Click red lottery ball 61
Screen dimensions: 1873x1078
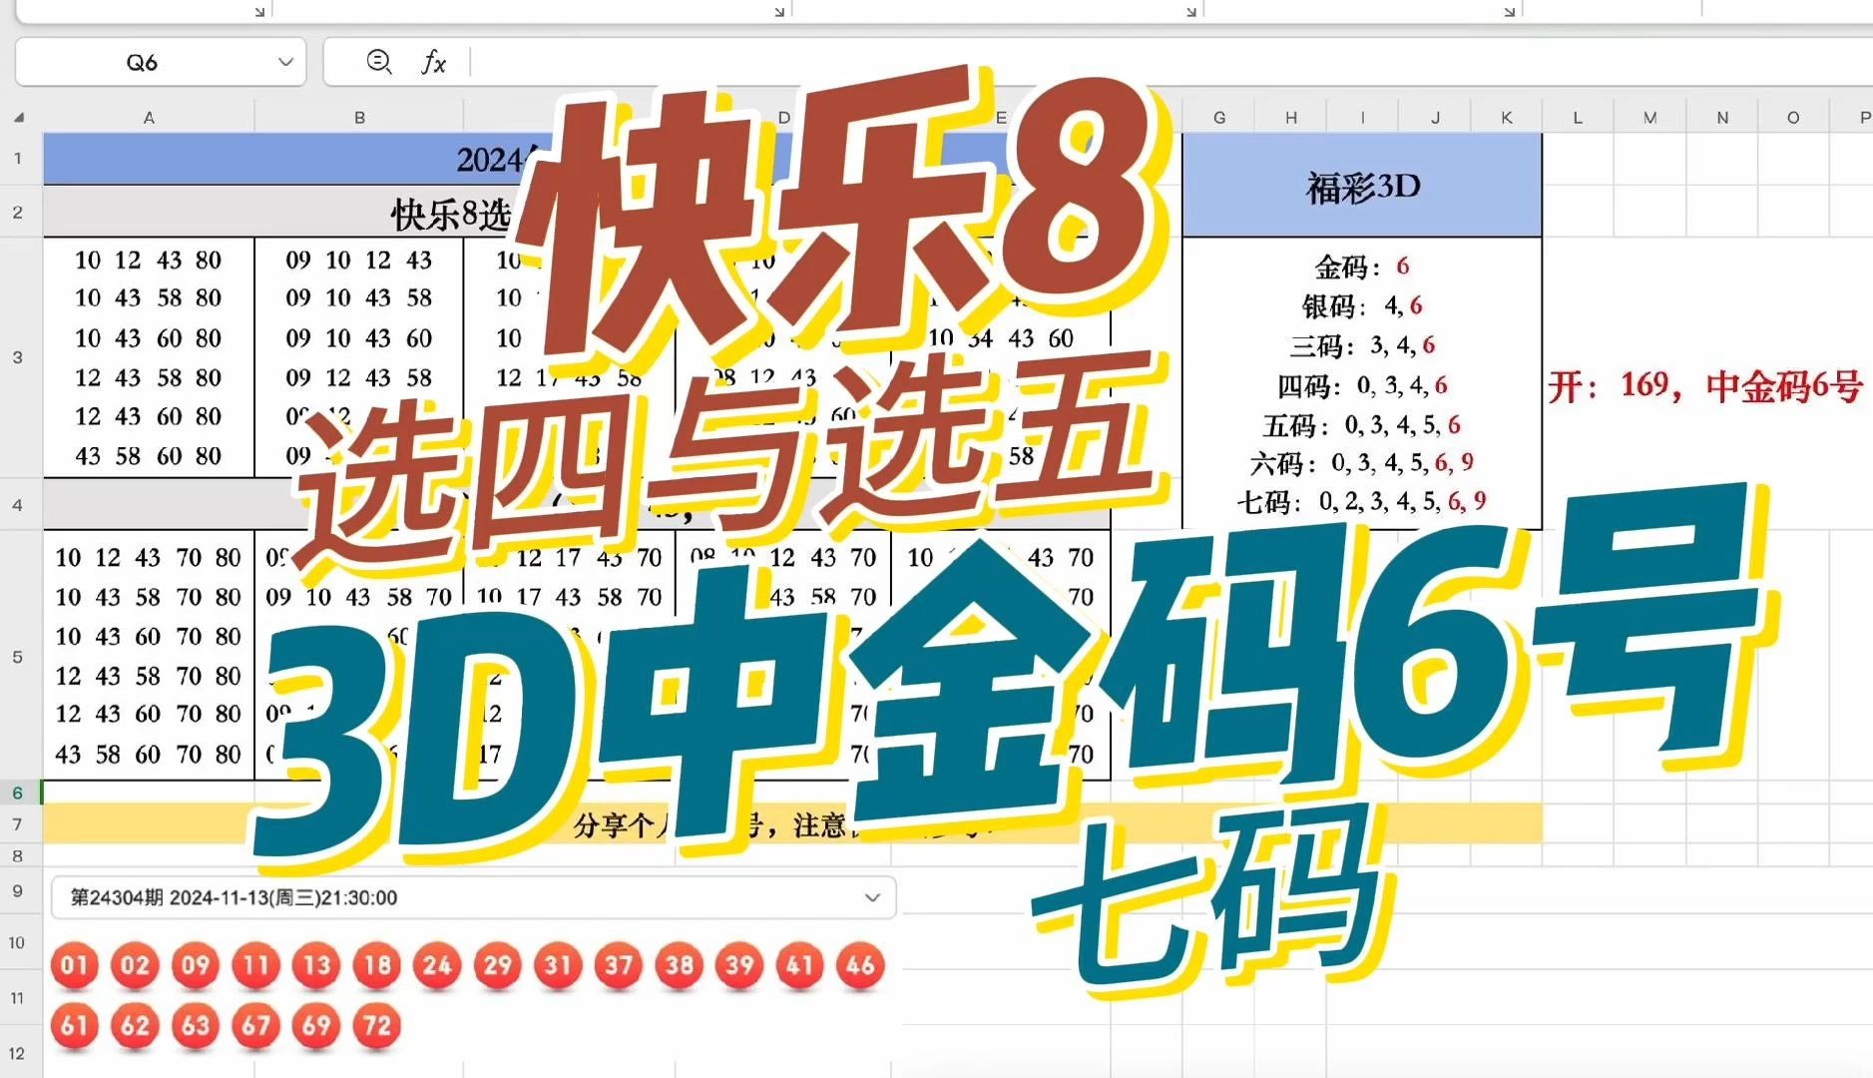[74, 1026]
